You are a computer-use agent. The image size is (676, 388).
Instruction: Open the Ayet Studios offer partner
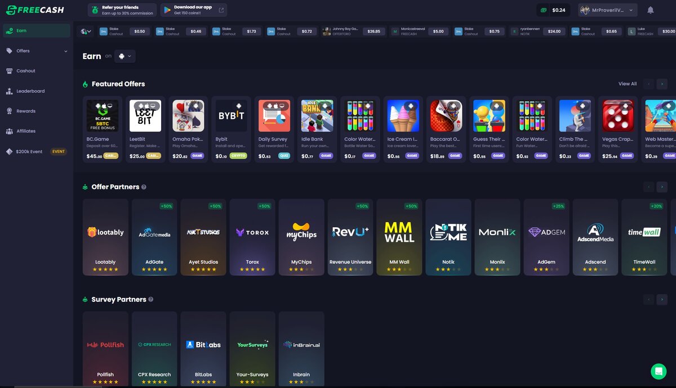[203, 237]
